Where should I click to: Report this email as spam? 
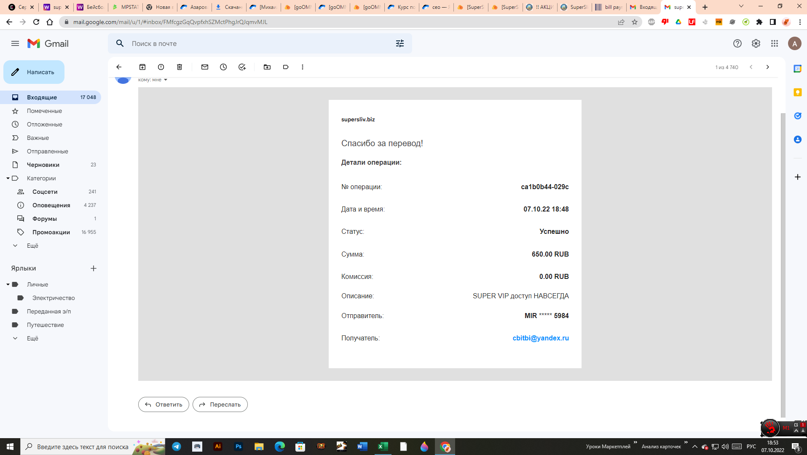coord(161,67)
